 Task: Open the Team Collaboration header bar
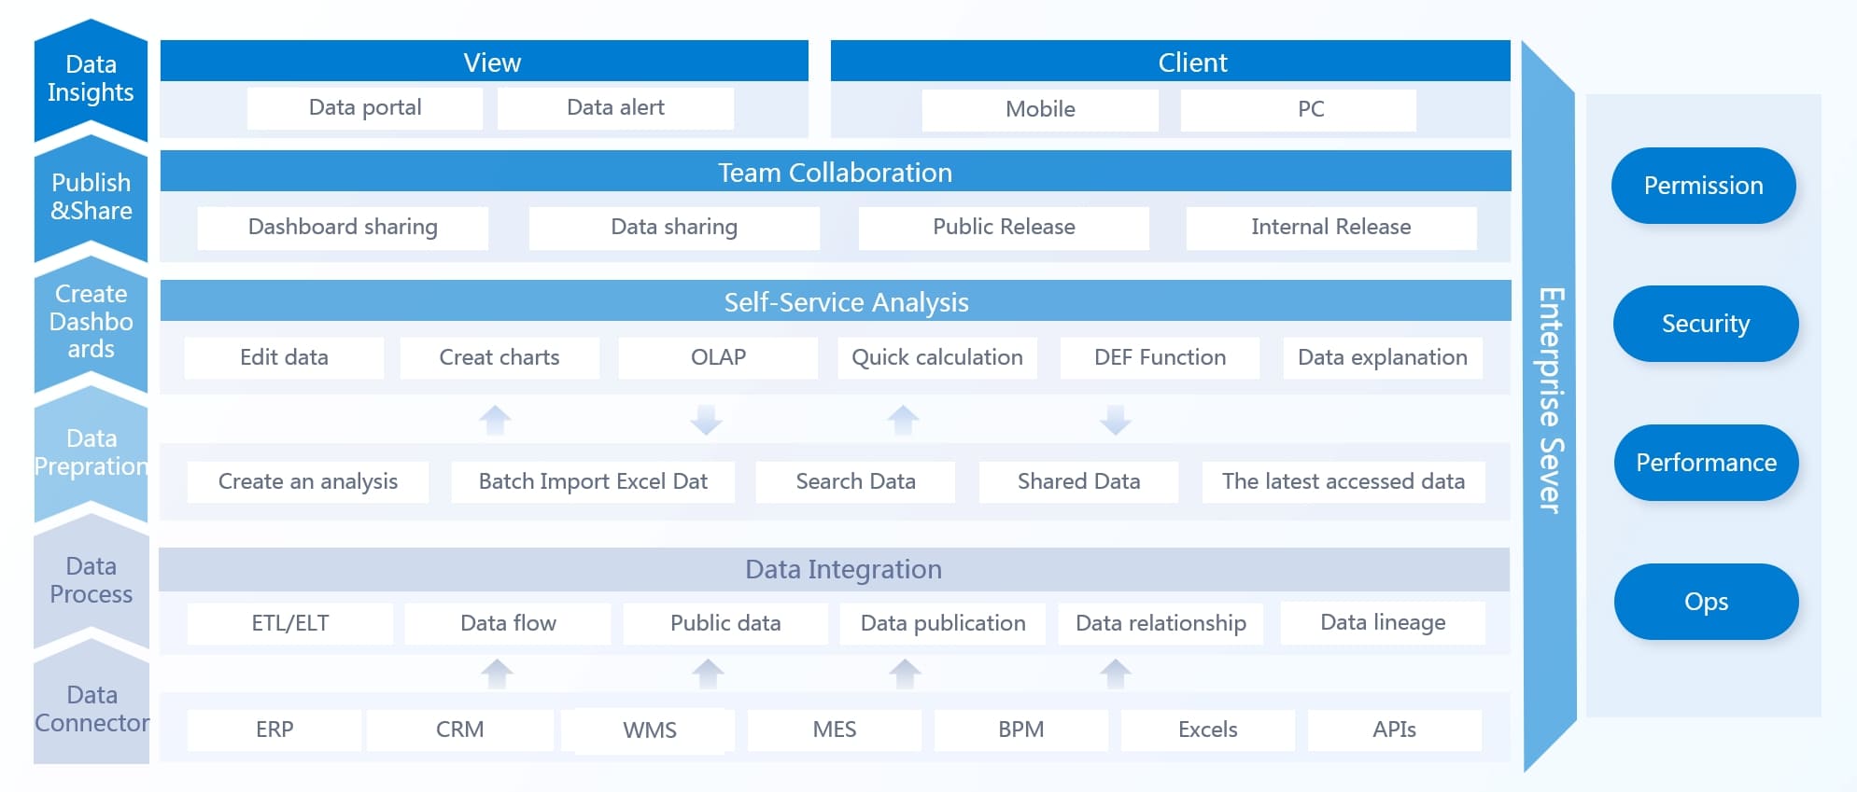pos(835,173)
